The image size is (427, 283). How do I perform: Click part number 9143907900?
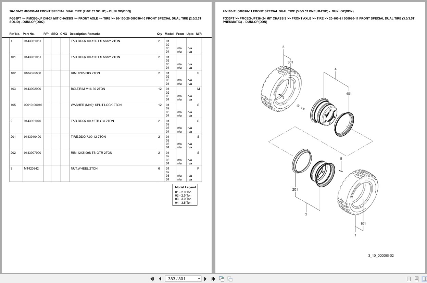pyautogui.click(x=33, y=153)
